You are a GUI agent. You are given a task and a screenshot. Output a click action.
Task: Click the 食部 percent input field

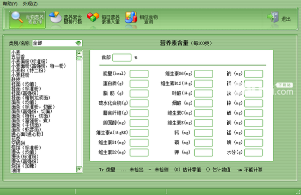click(x=122, y=57)
